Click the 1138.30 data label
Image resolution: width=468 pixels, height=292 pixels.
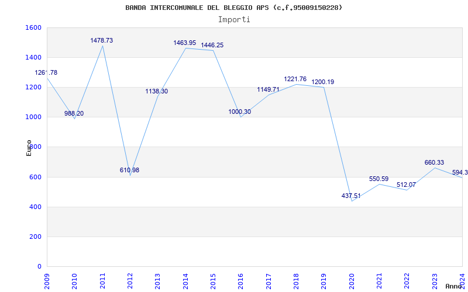pyautogui.click(x=157, y=92)
